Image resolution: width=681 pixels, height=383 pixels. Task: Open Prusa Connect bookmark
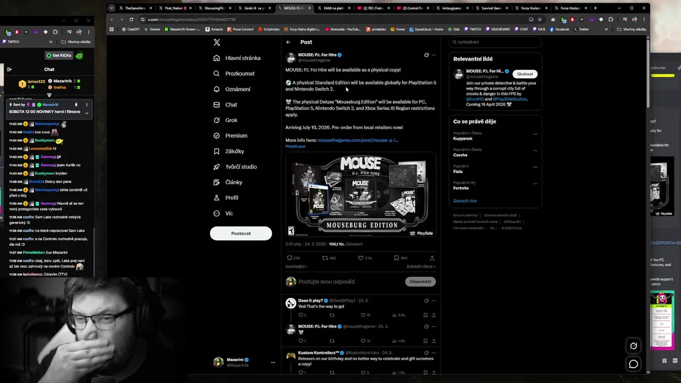click(241, 29)
